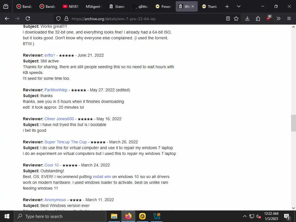Open Firefox application hamburger menu

click(289, 18)
